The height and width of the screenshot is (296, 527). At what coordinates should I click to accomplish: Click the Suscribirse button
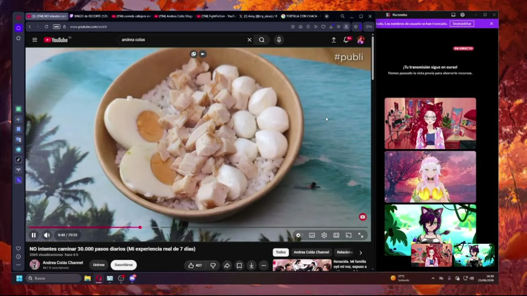(x=124, y=265)
